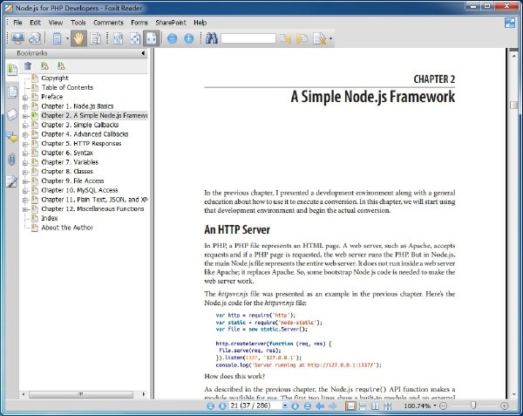Viewport: 523px width, 416px height.
Task: Open the Tools menu
Action: (78, 23)
